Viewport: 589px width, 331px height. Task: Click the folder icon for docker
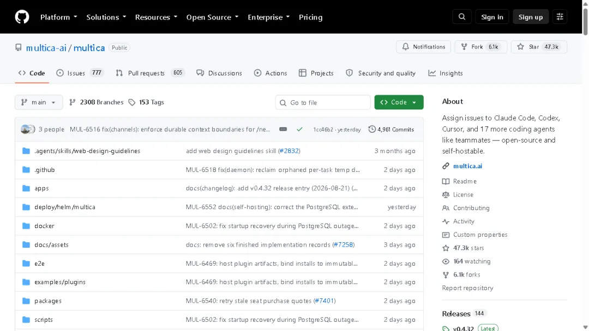(26, 226)
